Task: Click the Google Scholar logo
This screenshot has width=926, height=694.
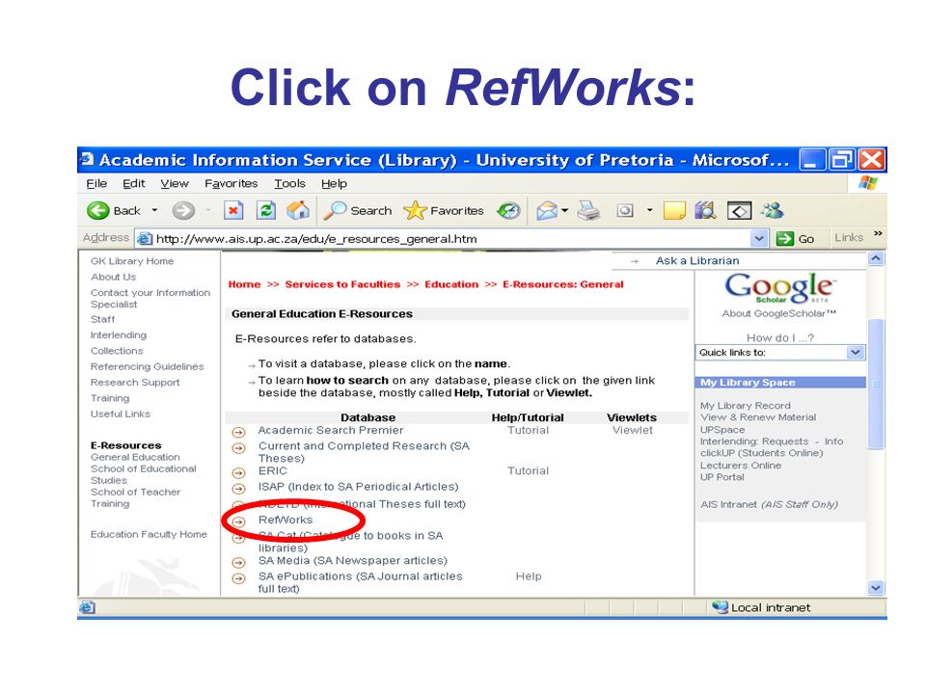Action: [779, 288]
